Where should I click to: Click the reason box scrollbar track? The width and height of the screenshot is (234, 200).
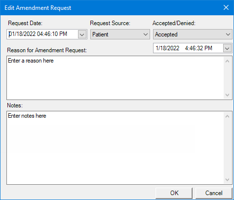[x=228, y=78]
